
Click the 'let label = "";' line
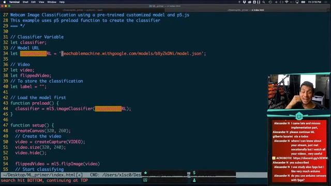[28, 87]
